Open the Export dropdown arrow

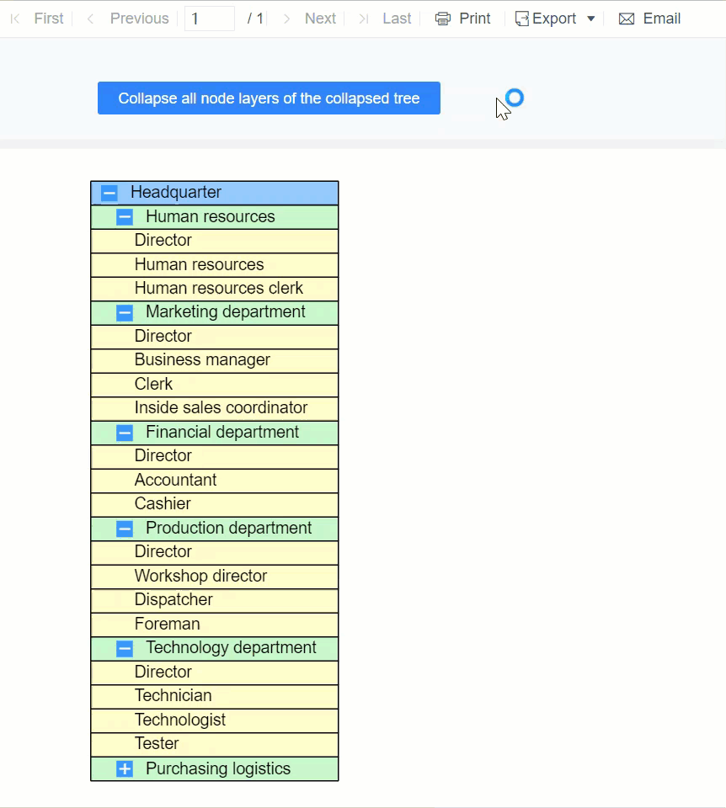[591, 19]
